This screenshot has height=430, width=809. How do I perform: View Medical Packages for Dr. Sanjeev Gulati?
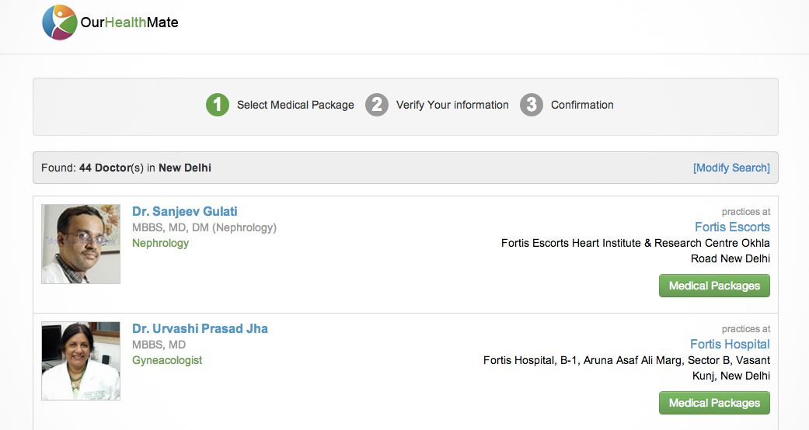point(715,286)
